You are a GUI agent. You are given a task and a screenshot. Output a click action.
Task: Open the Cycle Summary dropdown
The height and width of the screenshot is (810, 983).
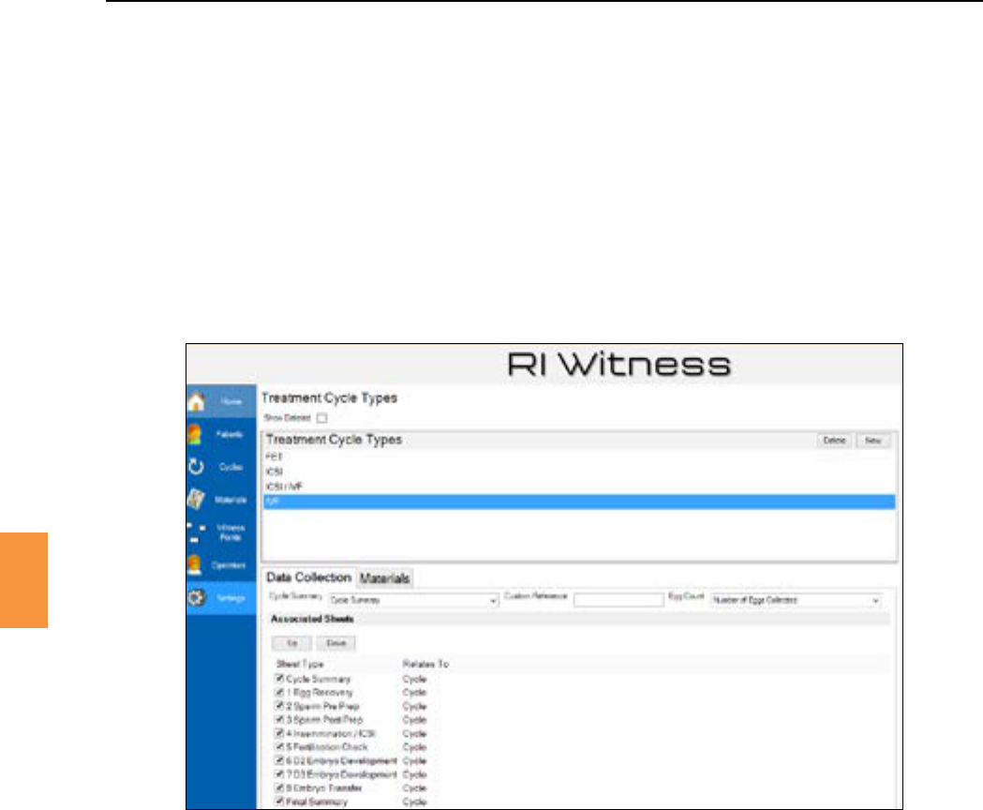[x=413, y=600]
